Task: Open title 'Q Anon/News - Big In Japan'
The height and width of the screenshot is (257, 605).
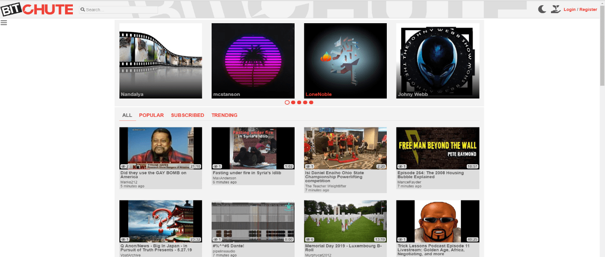Action: coord(156,248)
